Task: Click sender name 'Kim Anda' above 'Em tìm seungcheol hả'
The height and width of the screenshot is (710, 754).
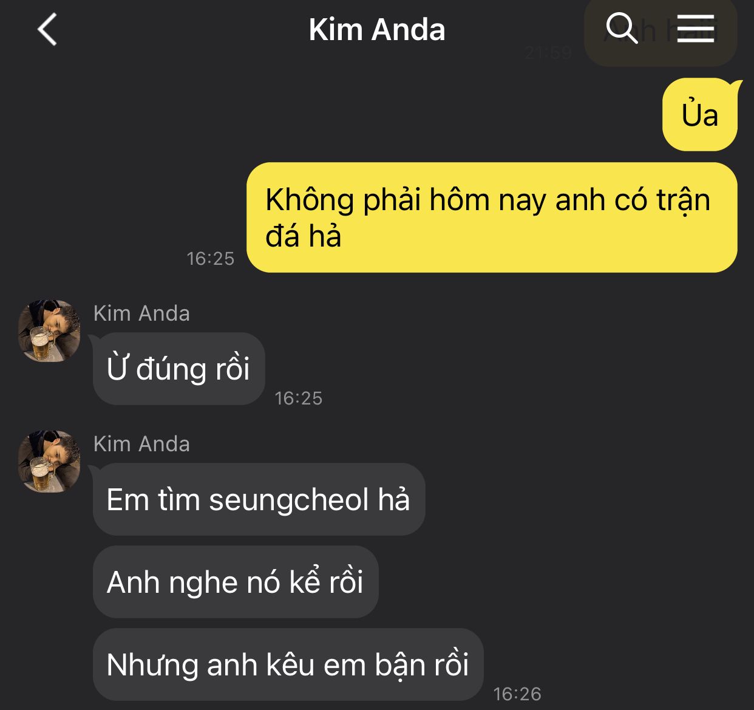Action: [x=141, y=444]
